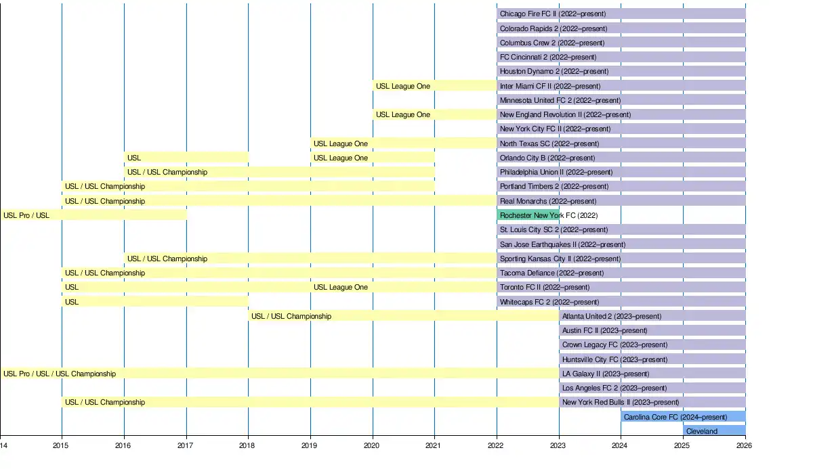
Task: Click the 2019 year label on axis
Action: 309,445
